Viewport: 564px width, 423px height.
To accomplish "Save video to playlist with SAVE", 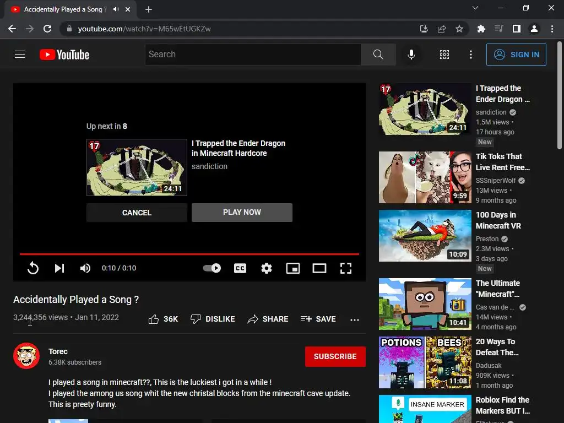I will pos(318,319).
